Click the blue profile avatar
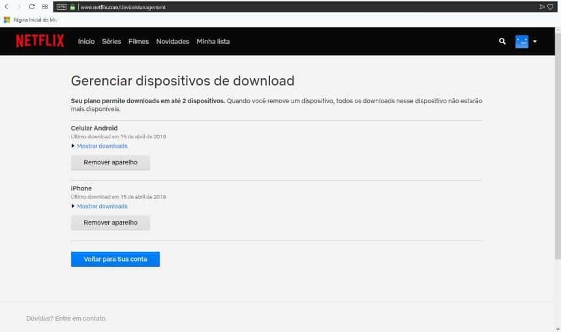The width and height of the screenshot is (561, 332). click(x=522, y=42)
